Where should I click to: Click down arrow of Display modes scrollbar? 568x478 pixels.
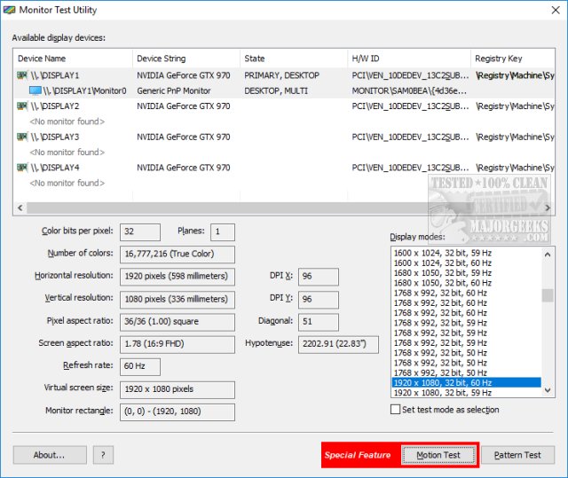click(548, 390)
